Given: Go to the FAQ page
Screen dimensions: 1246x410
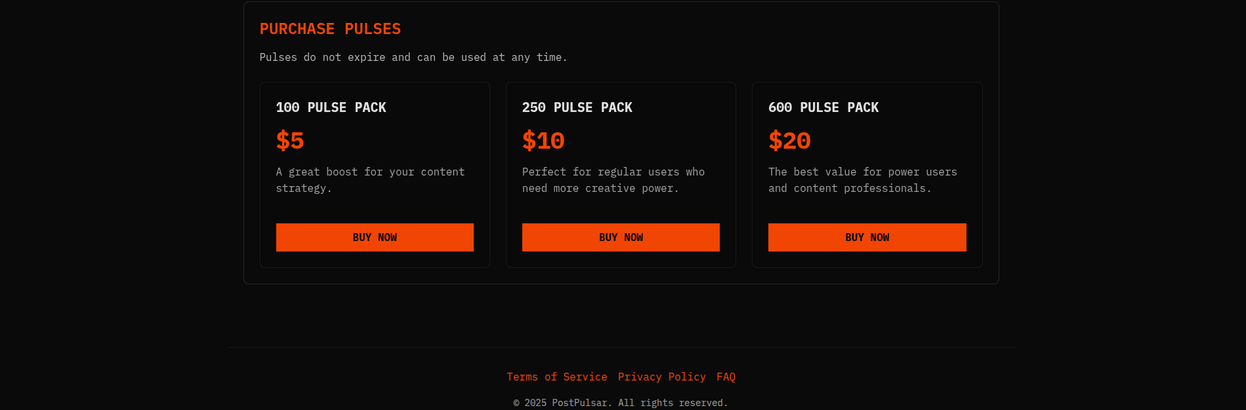Looking at the screenshot, I should [726, 377].
